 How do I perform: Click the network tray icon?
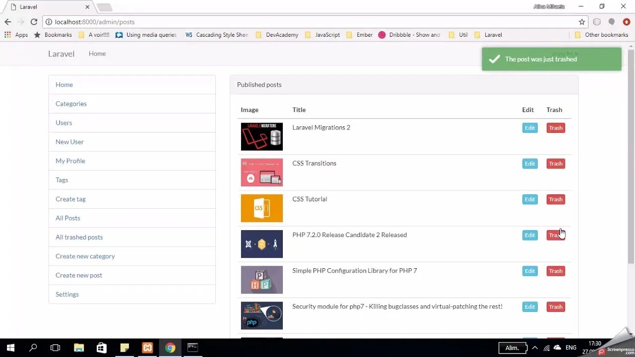[x=547, y=348]
